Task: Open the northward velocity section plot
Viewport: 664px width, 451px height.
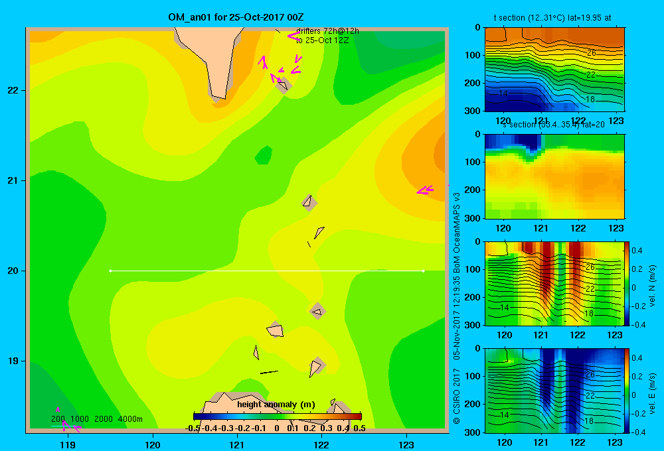Action: tap(554, 283)
